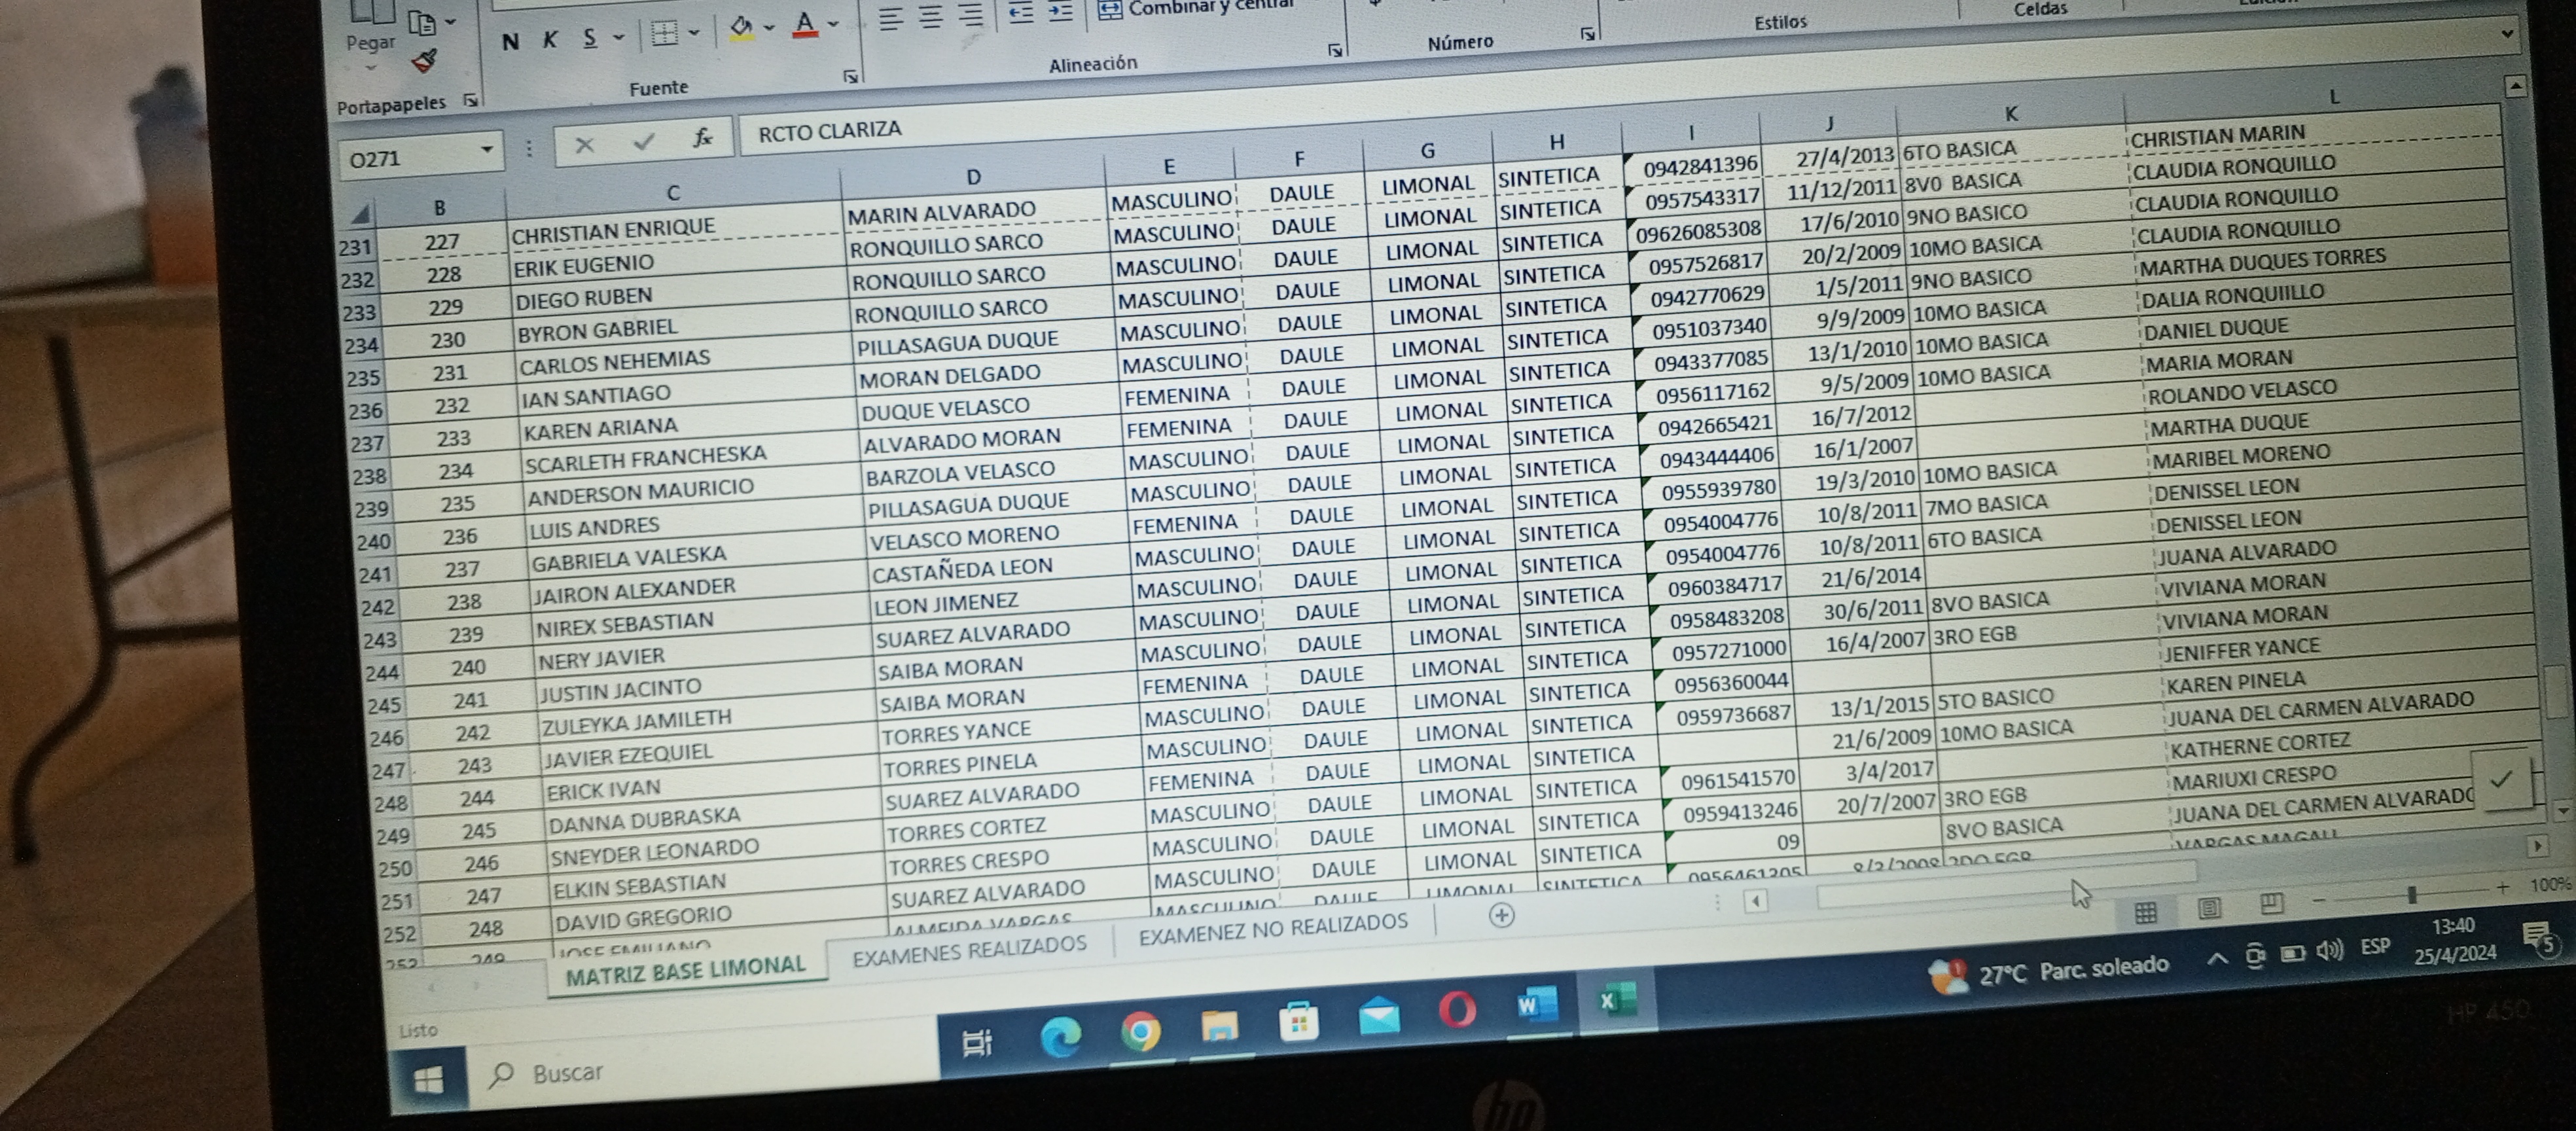The image size is (2576, 1131).
Task: Open Opera browser from taskbar
Action: point(1457,1010)
